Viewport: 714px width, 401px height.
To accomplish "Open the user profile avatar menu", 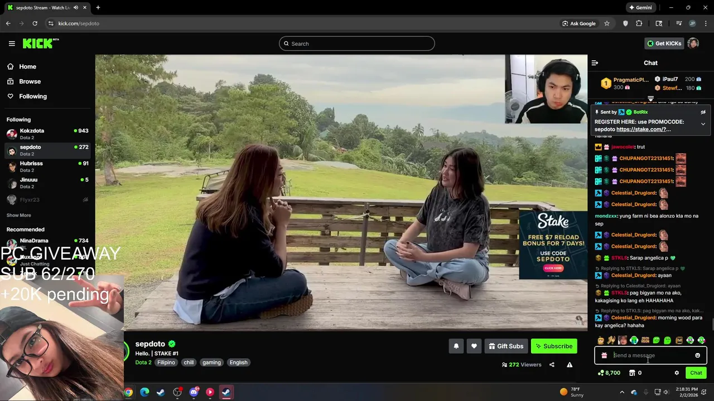I will click(x=693, y=43).
